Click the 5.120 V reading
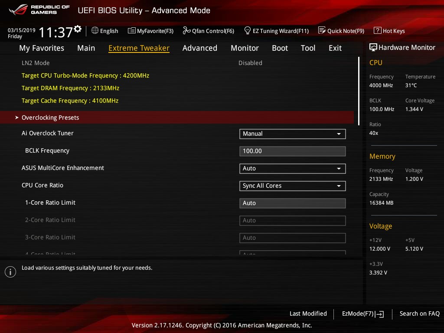 [414, 248]
